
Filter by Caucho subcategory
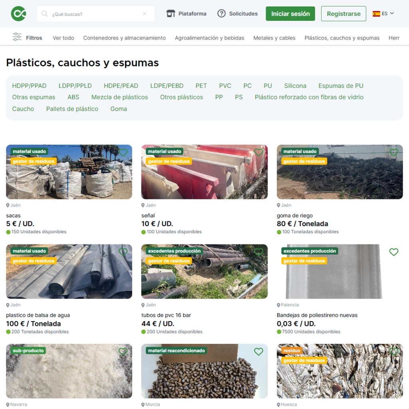click(23, 109)
